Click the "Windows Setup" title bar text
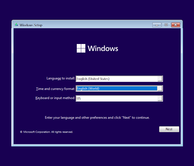 31,25
